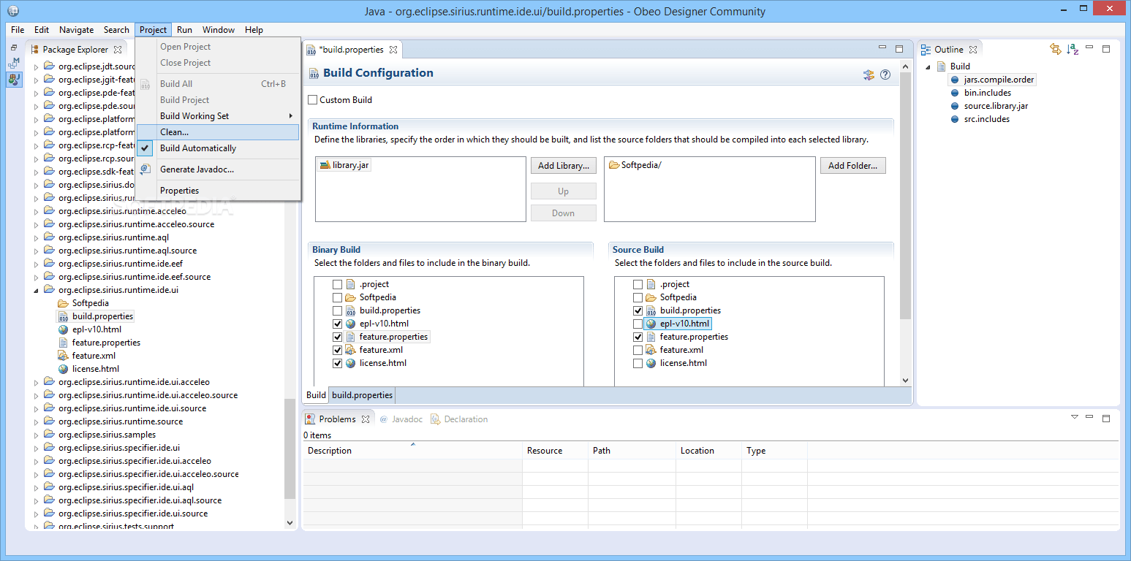Uncheck feature.xml in Binary Build list
The height and width of the screenshot is (561, 1131).
337,349
